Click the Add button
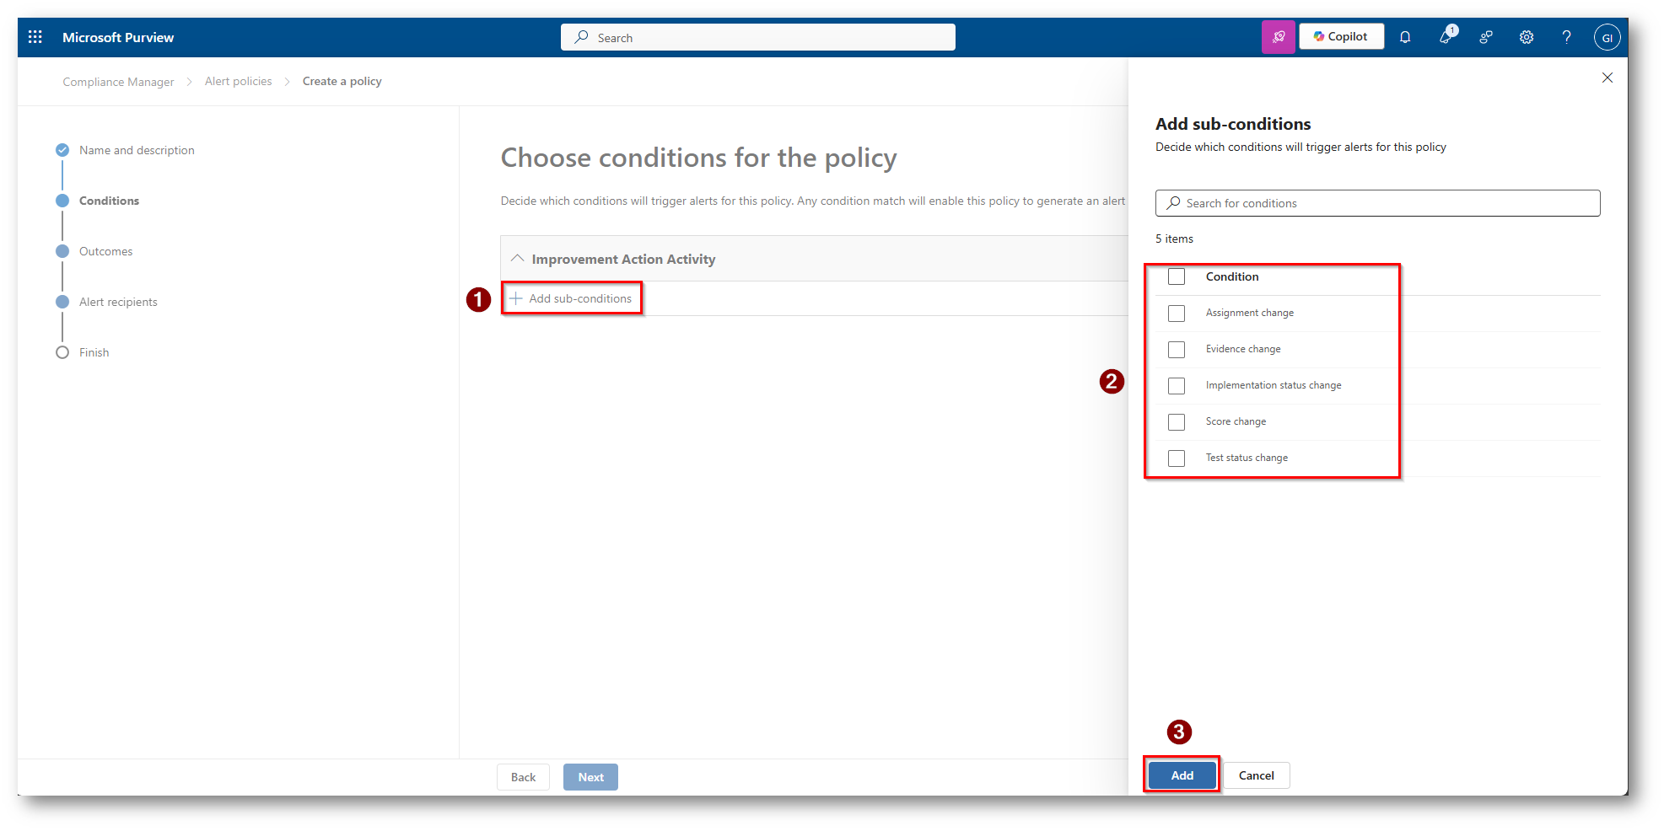The width and height of the screenshot is (1664, 831). click(1182, 775)
